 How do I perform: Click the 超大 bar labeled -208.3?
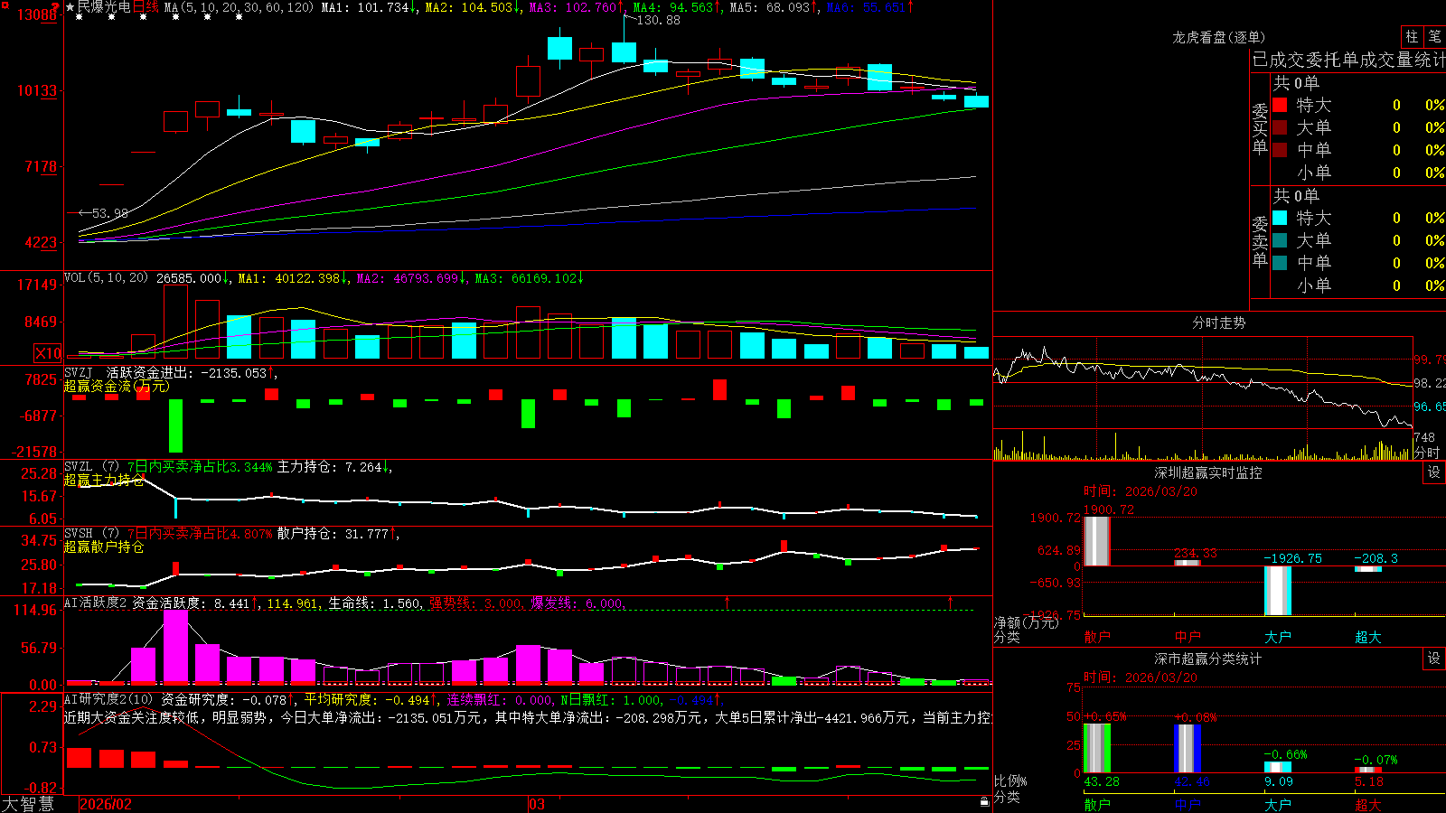coord(1368,569)
